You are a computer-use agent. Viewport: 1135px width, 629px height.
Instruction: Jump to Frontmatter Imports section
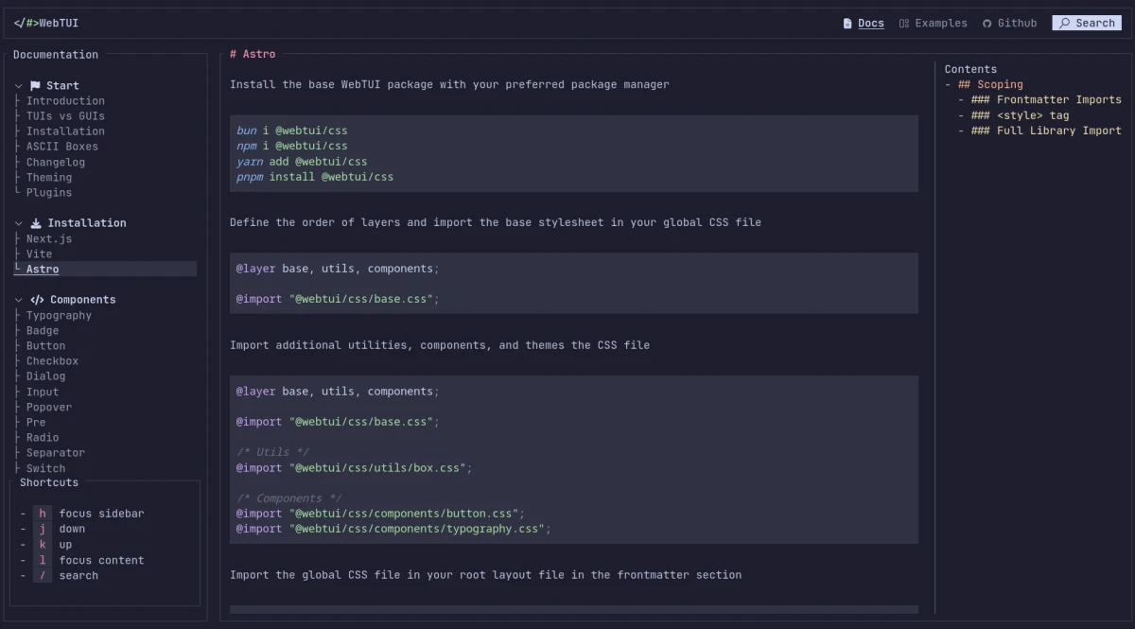pyautogui.click(x=1058, y=100)
